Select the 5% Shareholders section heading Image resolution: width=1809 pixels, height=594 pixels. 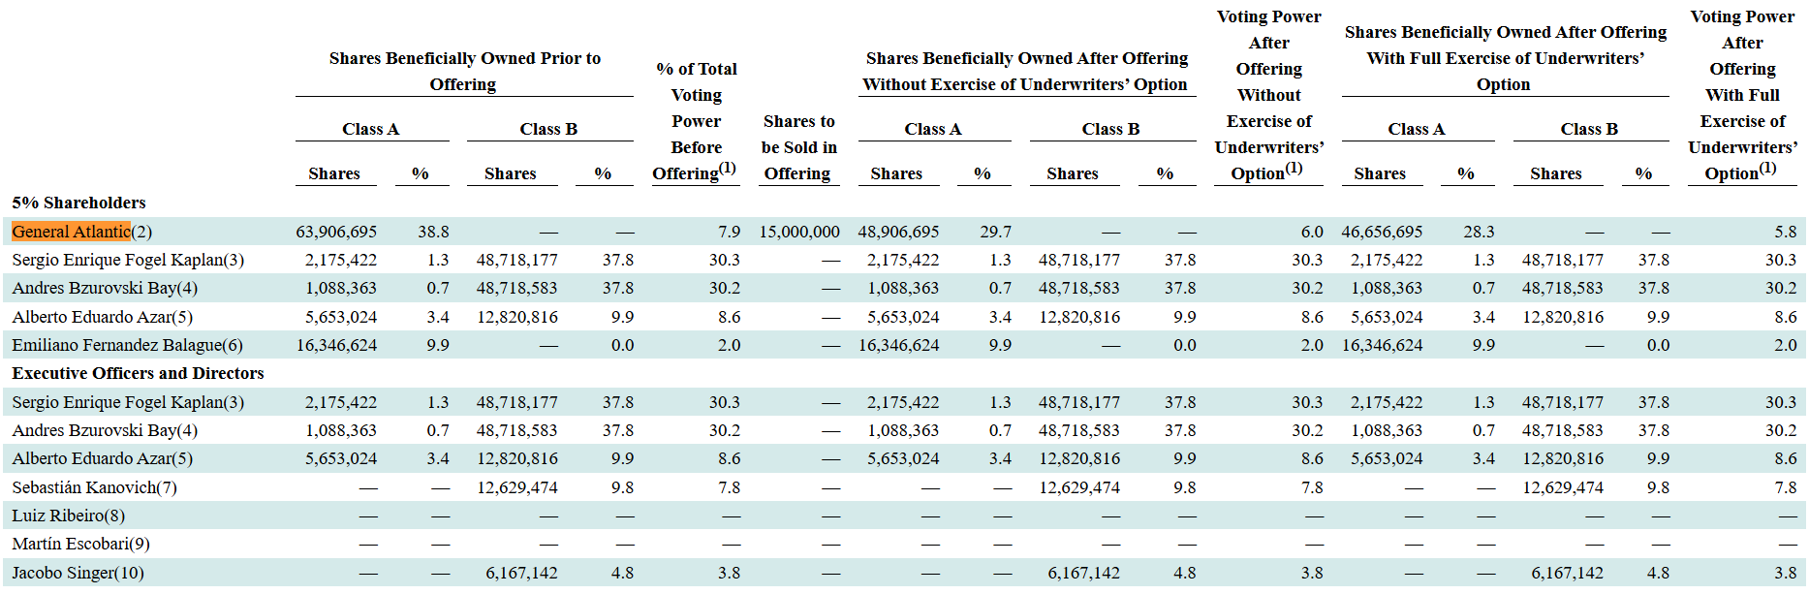pos(78,203)
